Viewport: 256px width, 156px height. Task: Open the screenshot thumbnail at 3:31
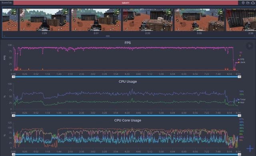[96, 20]
